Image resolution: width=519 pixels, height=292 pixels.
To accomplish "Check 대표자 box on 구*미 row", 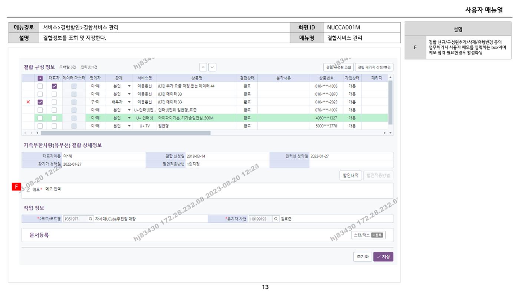I will click(54, 102).
